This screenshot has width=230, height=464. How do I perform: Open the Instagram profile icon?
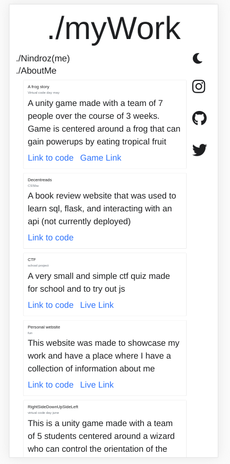[199, 86]
